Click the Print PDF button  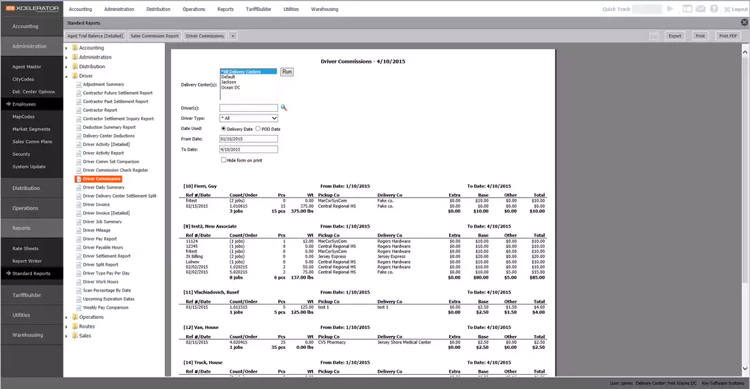tap(727, 35)
